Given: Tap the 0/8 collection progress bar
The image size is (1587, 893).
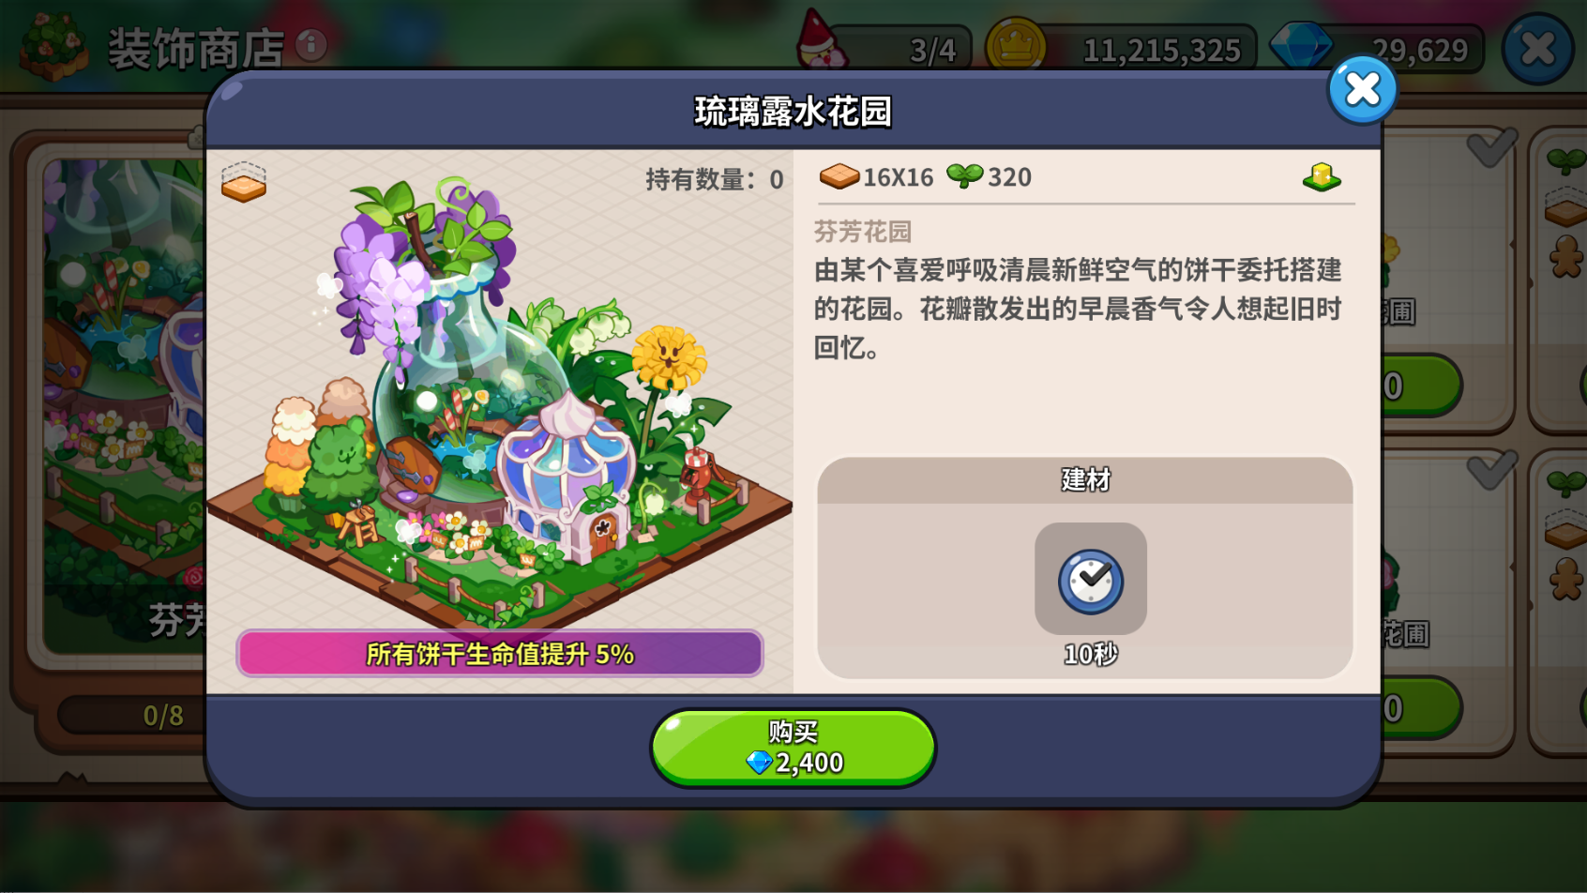Looking at the screenshot, I should 131,716.
